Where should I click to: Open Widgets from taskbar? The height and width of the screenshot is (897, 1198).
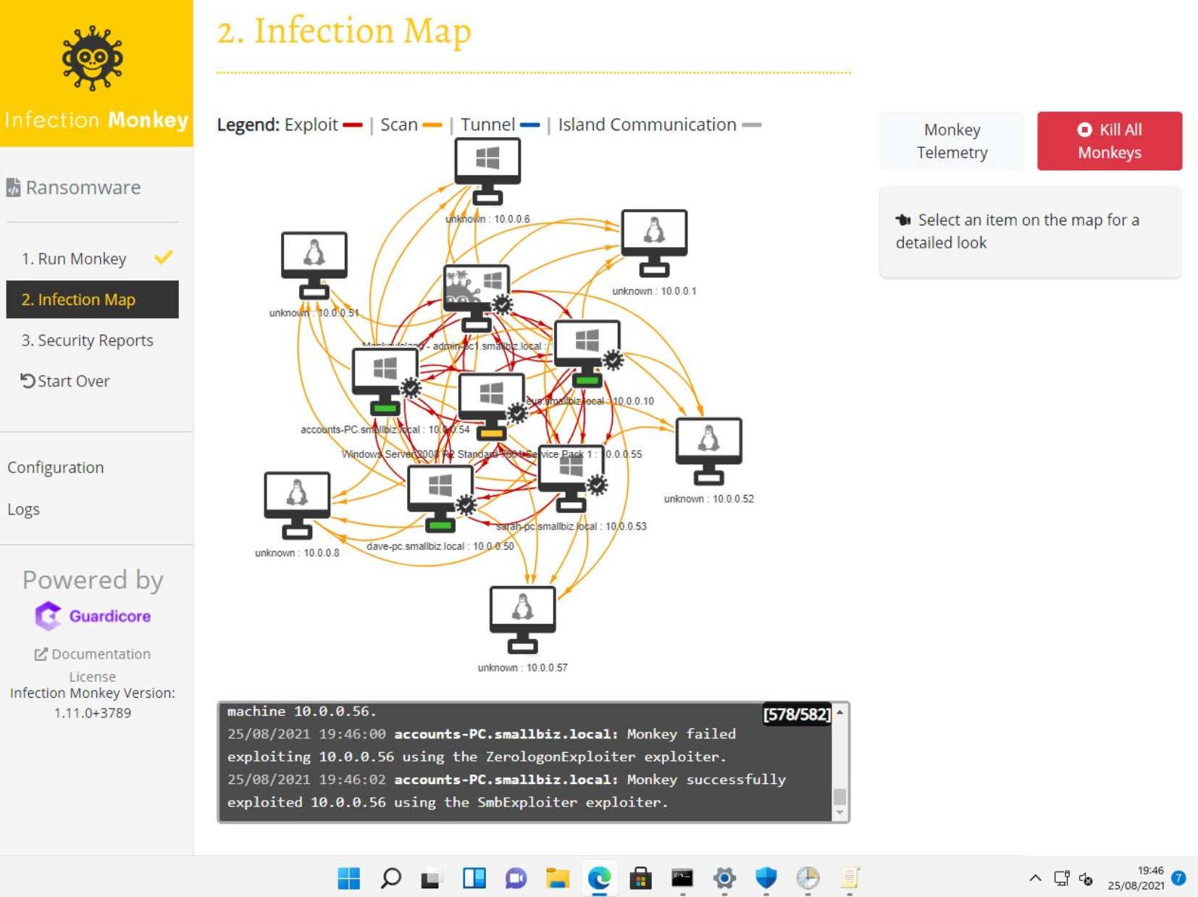(x=474, y=878)
